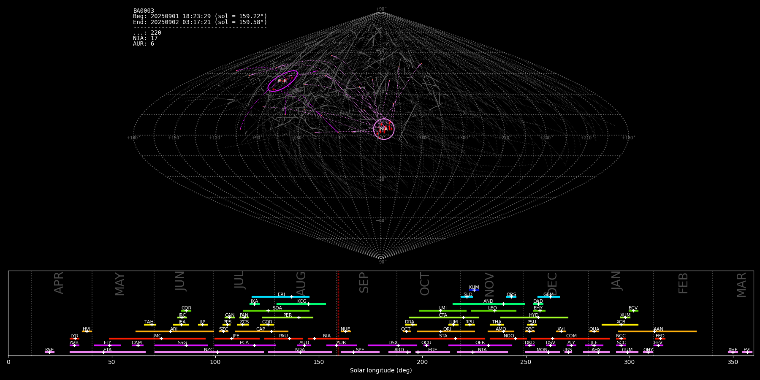Click the Solar longitude (deg) axis label
The image size is (760, 380).
pos(381,371)
